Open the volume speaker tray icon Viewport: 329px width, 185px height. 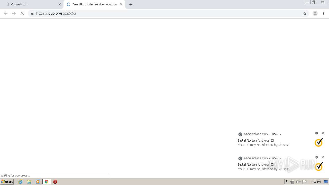(x=298, y=182)
